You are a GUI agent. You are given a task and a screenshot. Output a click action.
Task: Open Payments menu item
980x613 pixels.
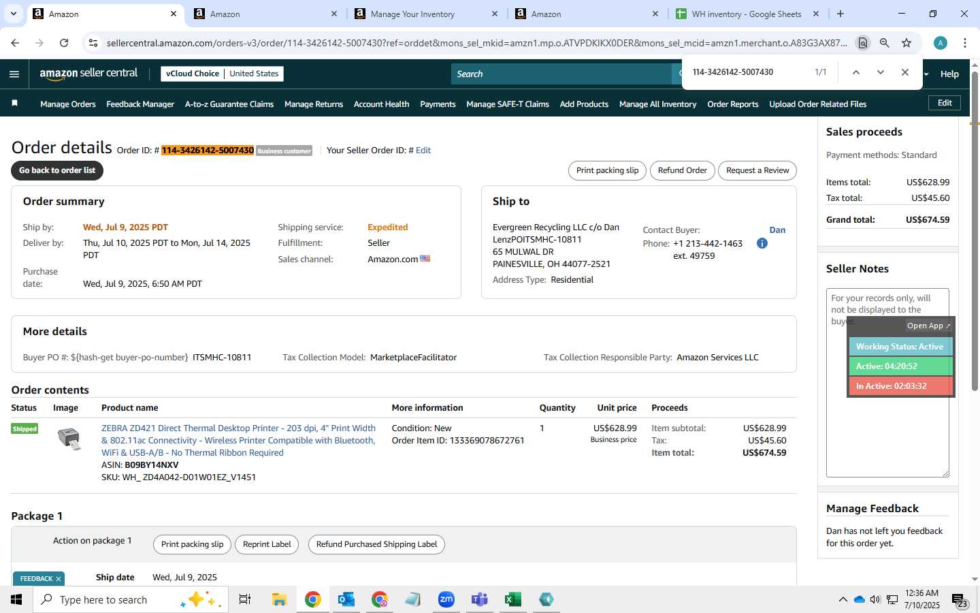point(438,104)
